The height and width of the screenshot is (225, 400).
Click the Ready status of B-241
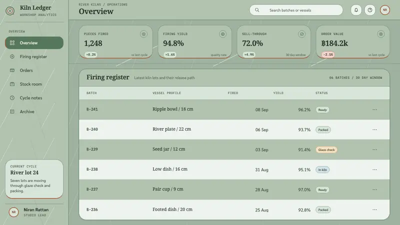322,110
